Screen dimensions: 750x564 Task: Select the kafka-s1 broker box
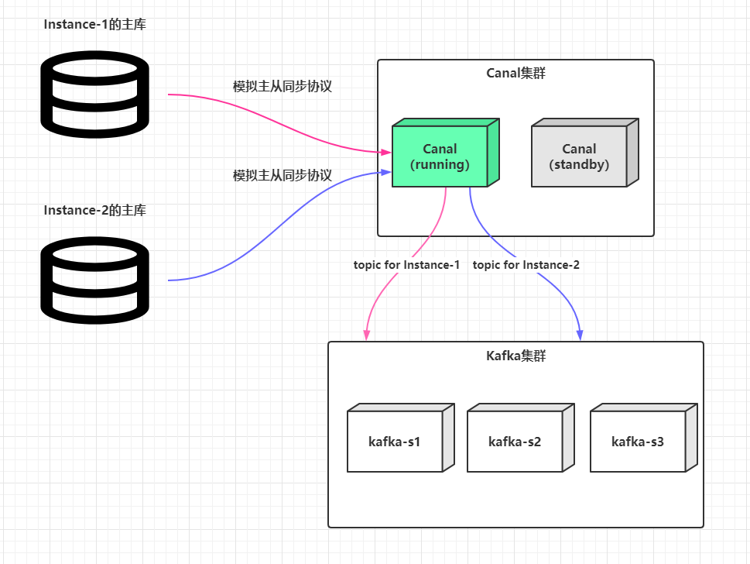coord(400,438)
